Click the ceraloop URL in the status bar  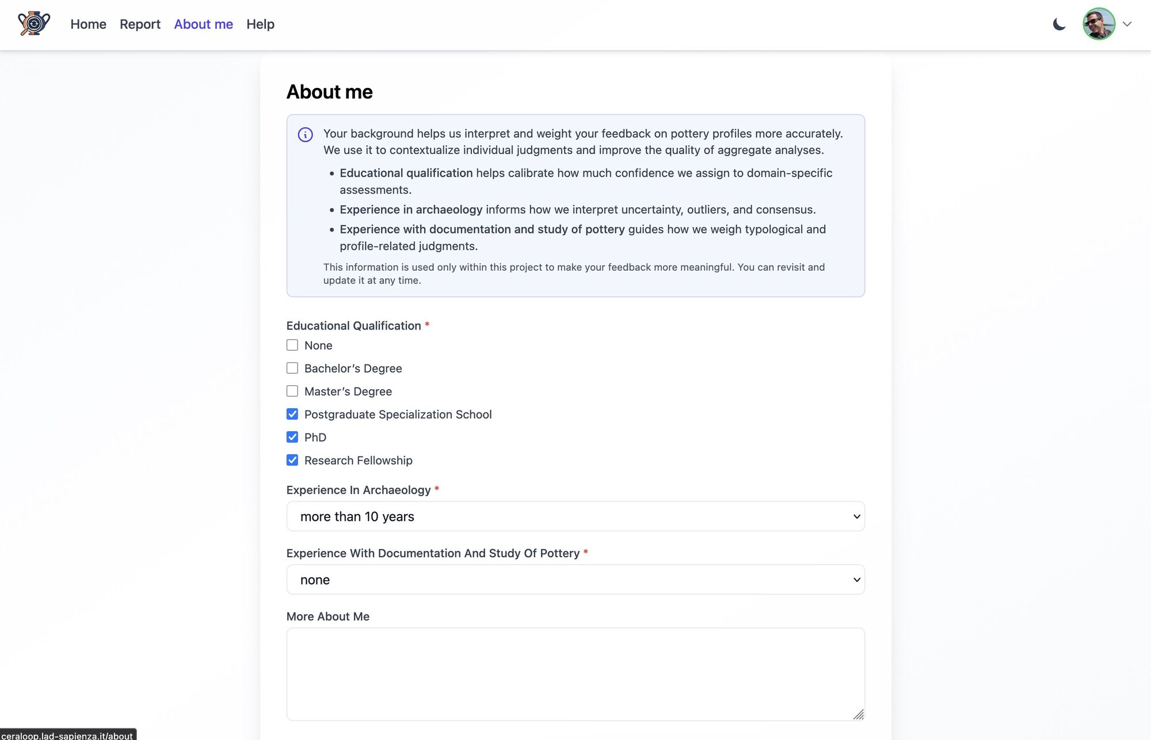tap(66, 735)
